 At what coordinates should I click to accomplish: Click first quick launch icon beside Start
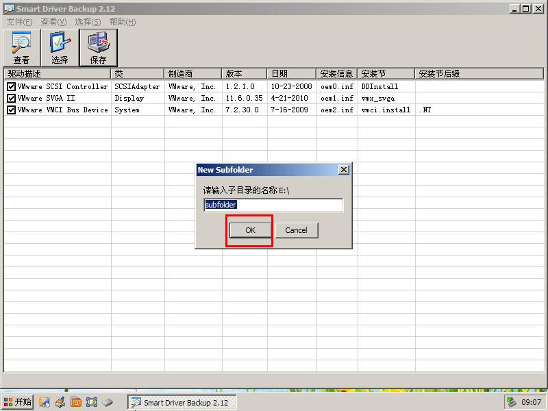(x=44, y=402)
